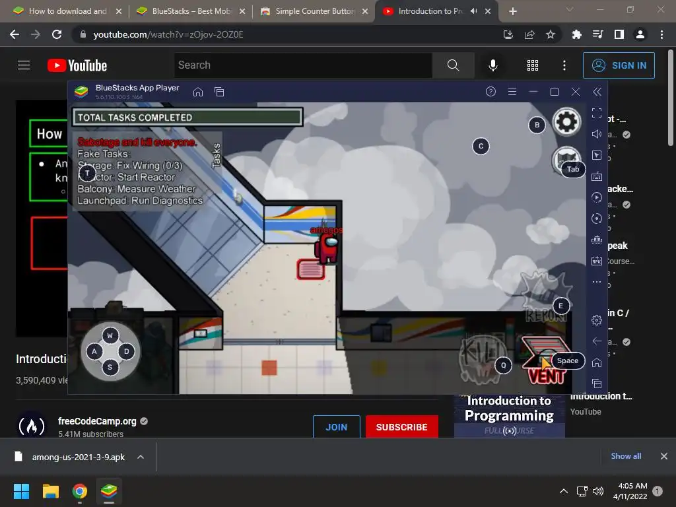Click BlueStacks sidebar back arrow
The width and height of the screenshot is (676, 507).
coord(597,341)
